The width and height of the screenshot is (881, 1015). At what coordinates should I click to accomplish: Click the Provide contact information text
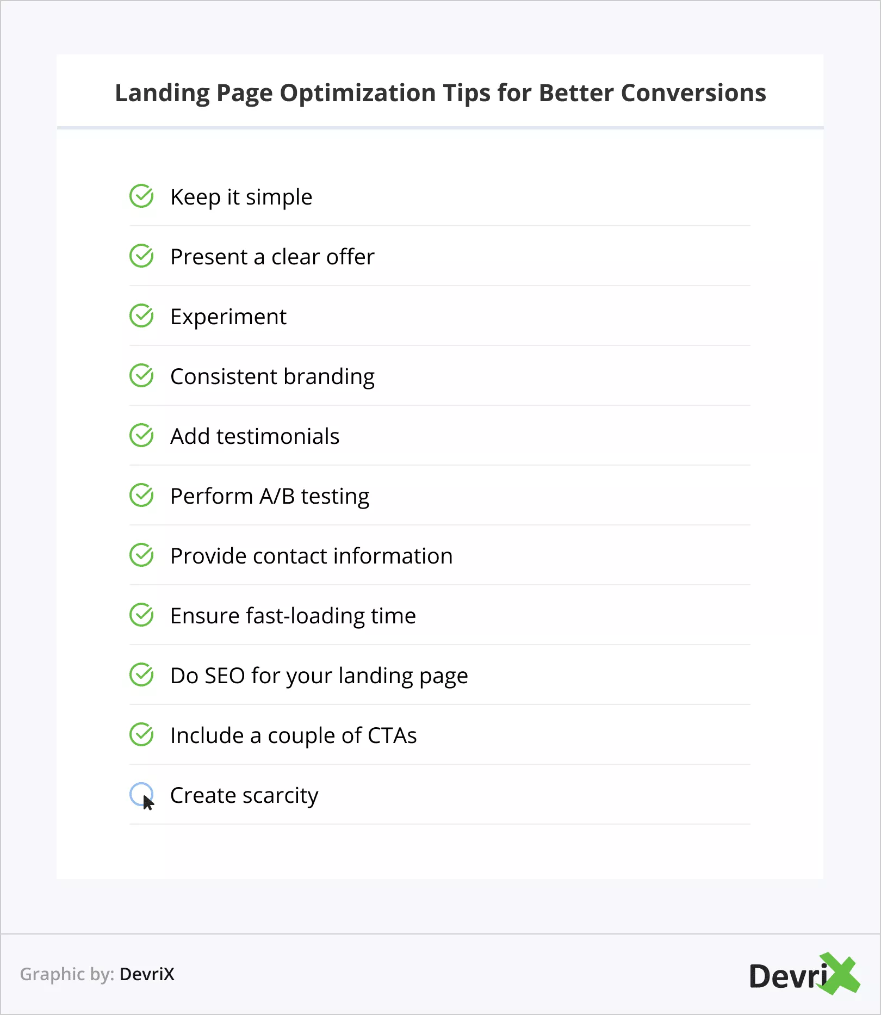point(311,556)
